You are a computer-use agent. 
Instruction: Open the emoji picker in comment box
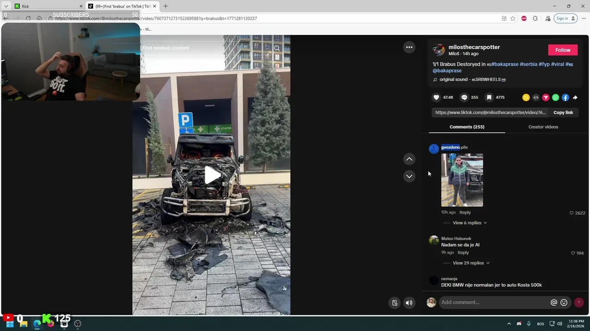(x=564, y=302)
